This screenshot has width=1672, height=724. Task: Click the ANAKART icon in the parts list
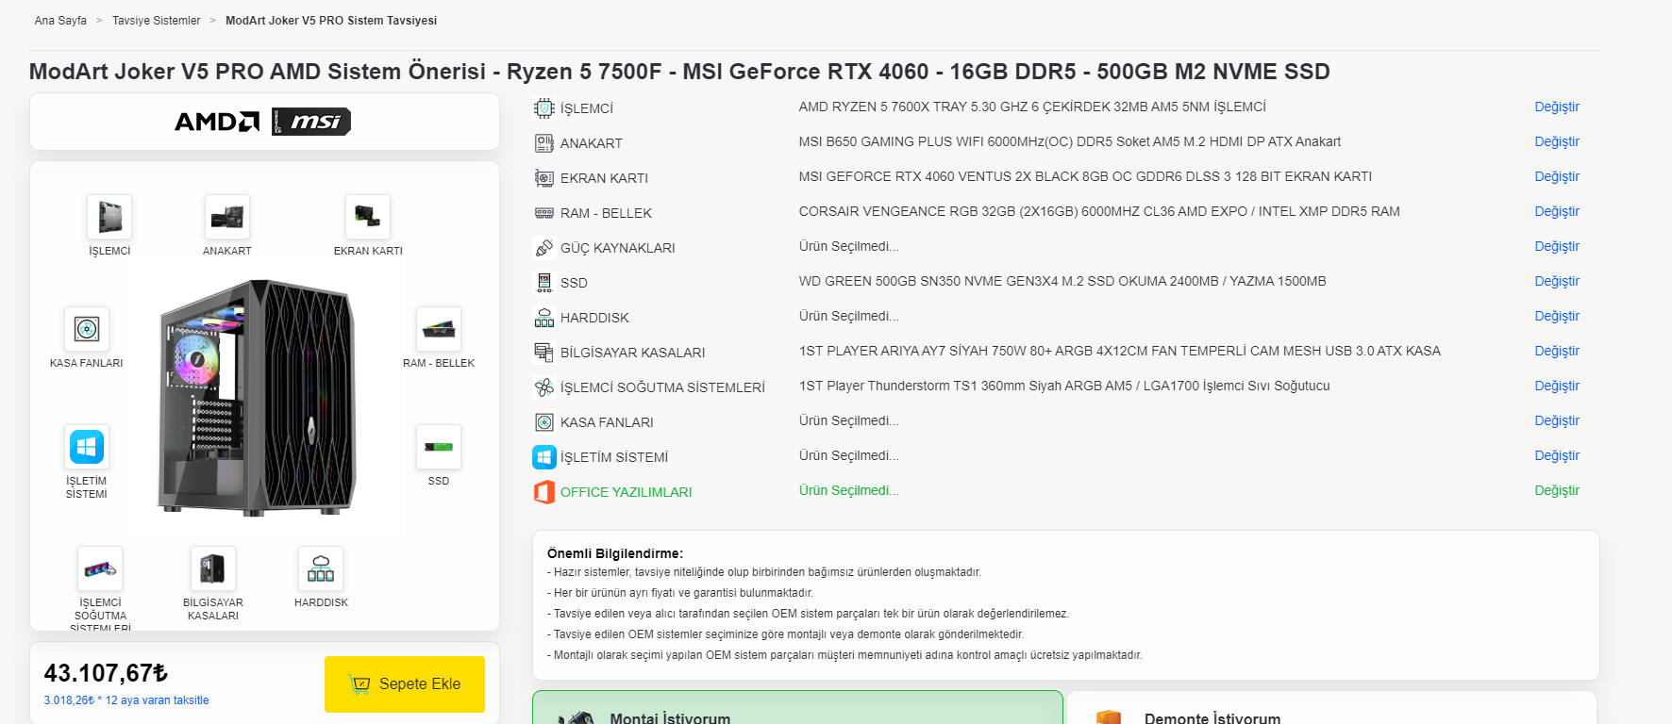pos(544,143)
